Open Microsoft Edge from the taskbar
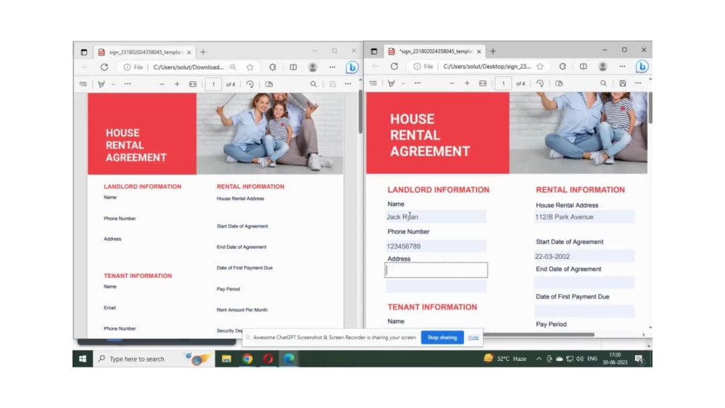 pos(289,359)
